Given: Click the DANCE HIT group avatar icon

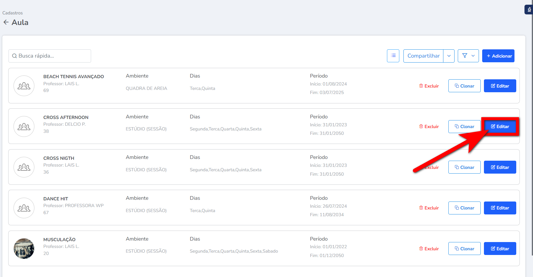Looking at the screenshot, I should point(24,208).
